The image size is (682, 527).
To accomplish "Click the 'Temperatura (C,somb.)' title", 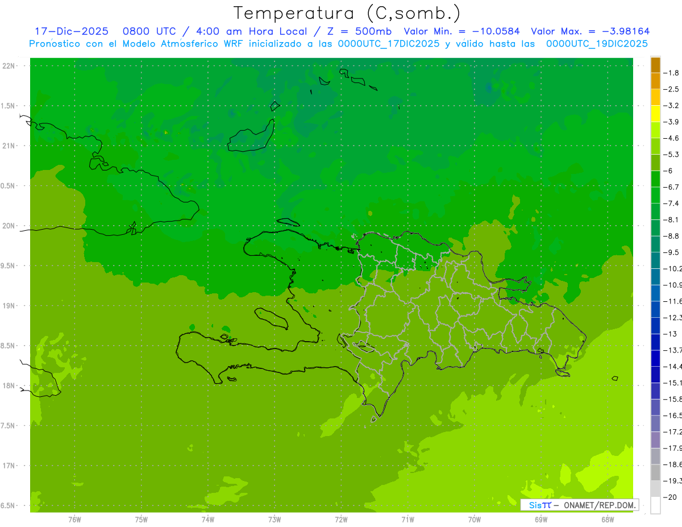I will (347, 13).
